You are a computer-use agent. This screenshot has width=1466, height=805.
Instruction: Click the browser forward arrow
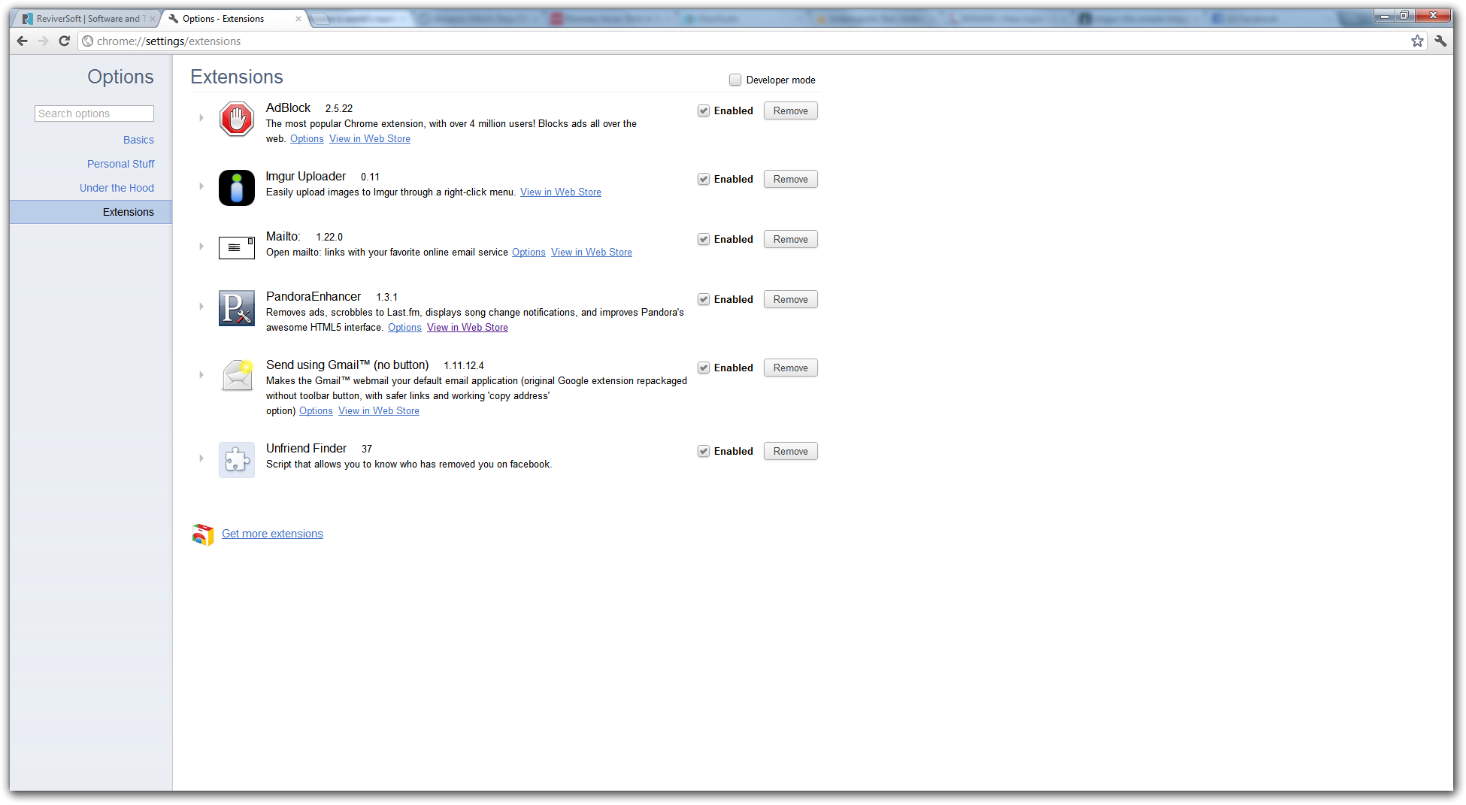click(43, 41)
